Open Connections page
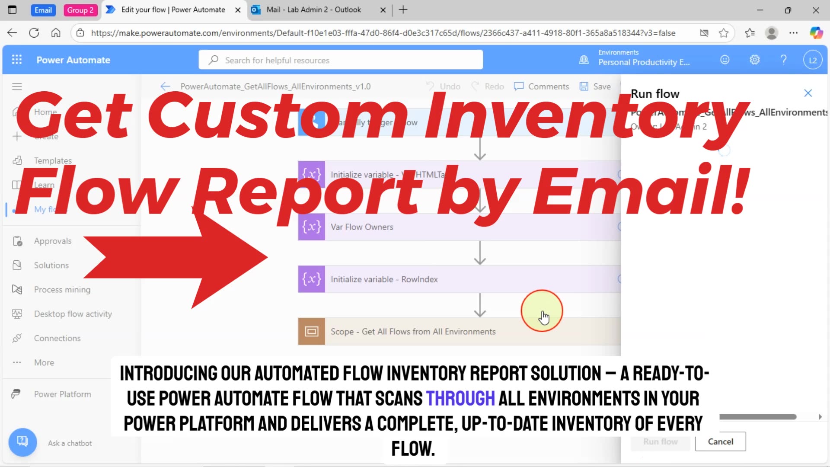Screen dimensions: 830x467 coord(57,338)
